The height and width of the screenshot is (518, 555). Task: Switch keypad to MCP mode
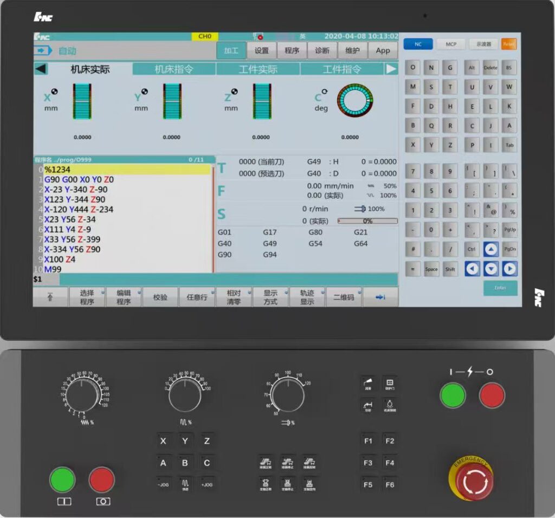(x=451, y=44)
